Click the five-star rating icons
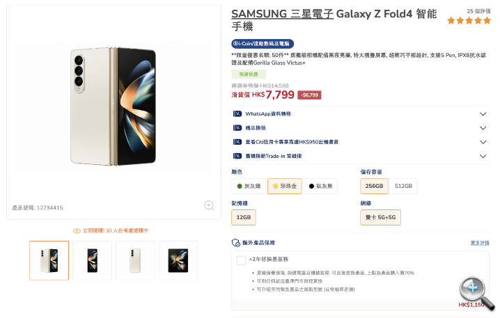The image size is (500, 318). coord(469,21)
